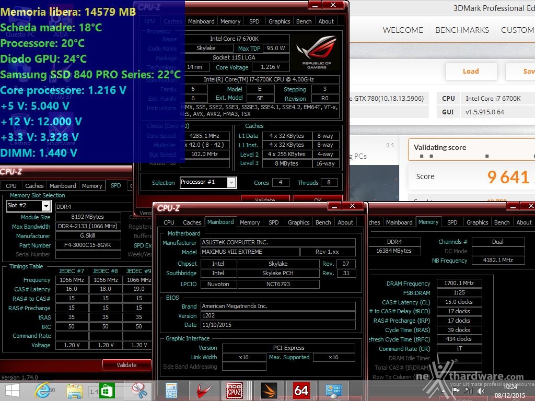Click the BIOS Version field 1202

pos(278,315)
